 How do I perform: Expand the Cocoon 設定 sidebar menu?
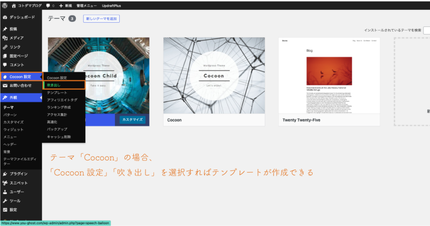(21, 76)
